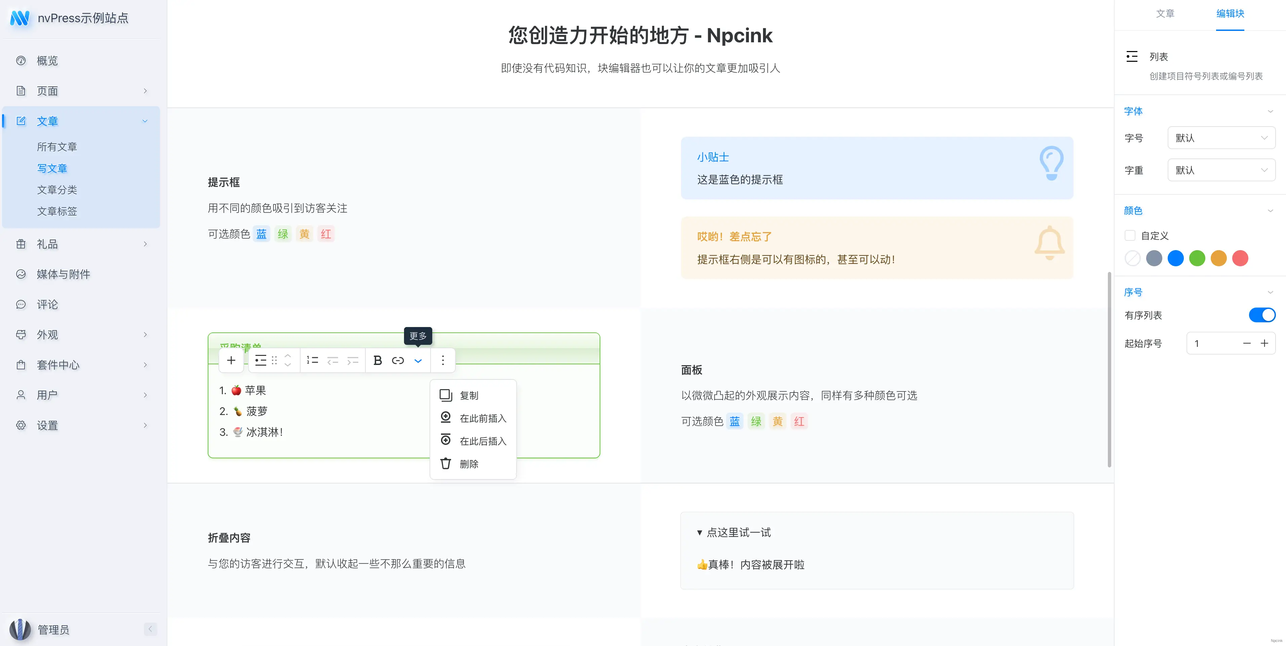Click the 媒体与附件 icon in sidebar

[x=21, y=274]
